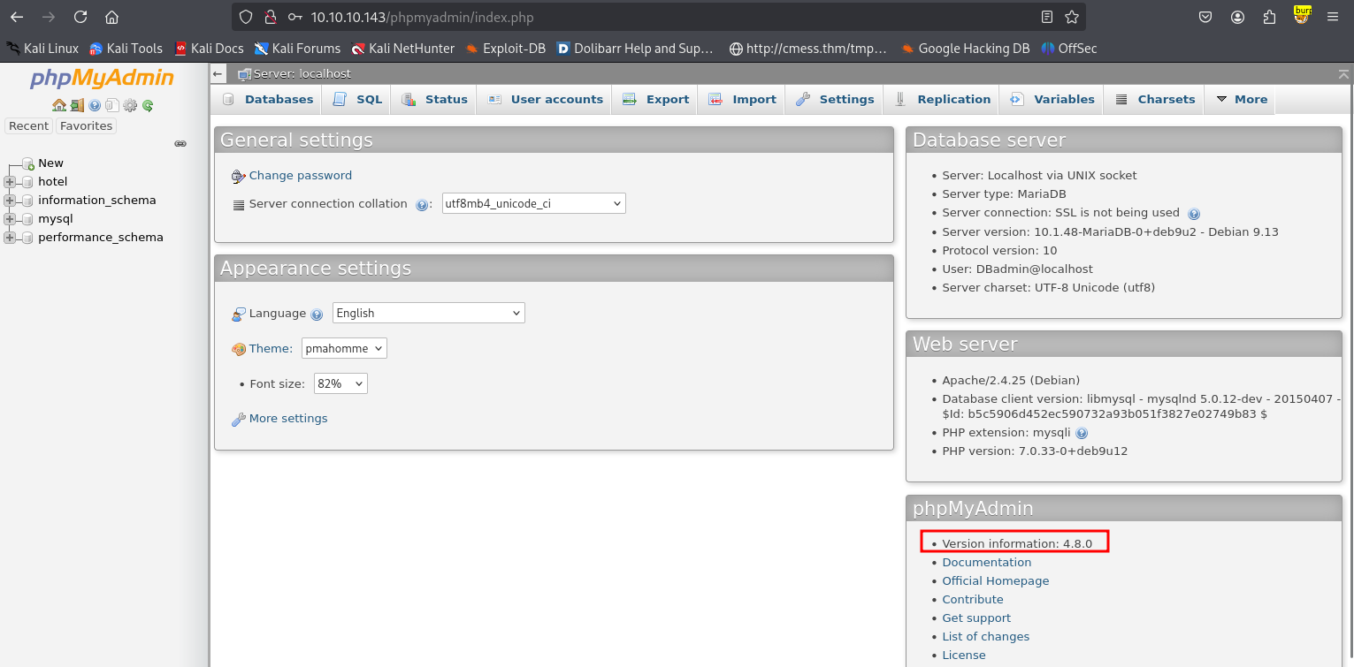Open the Replication tab
Viewport: 1354px width, 667px height.
click(x=942, y=99)
